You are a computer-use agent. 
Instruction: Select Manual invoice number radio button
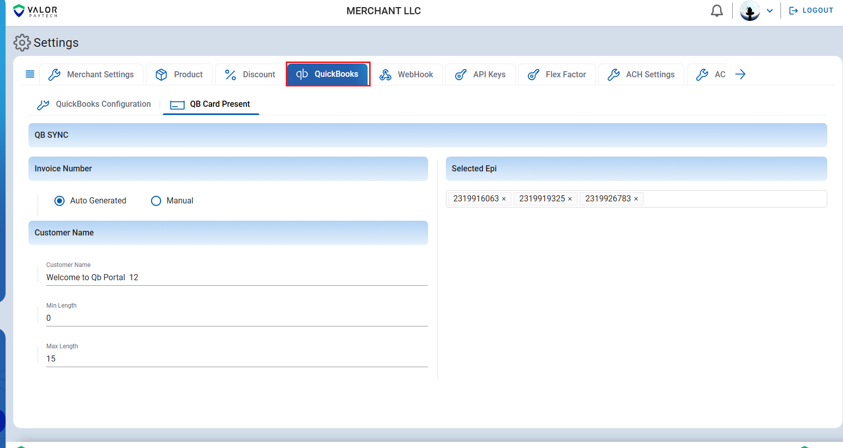(156, 201)
